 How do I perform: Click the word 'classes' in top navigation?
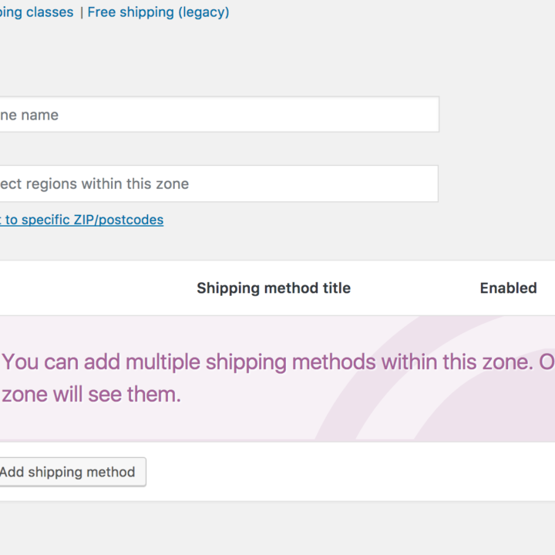tap(50, 12)
